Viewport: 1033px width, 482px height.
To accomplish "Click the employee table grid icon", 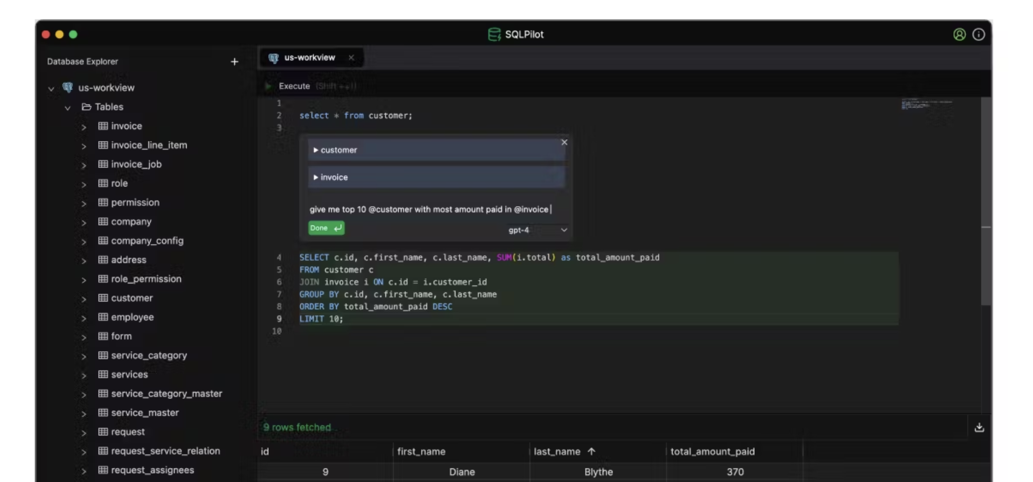I will [103, 317].
